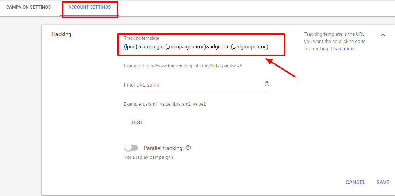Toggle the Parallel tracking switch
Viewport: 395px width, 196px height.
[x=131, y=148]
